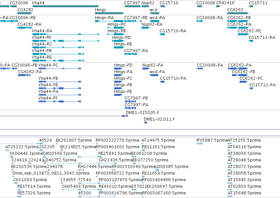Screen dimensions: 280x198
Task: Select EST AT25355.5prime
Action: click(244, 140)
